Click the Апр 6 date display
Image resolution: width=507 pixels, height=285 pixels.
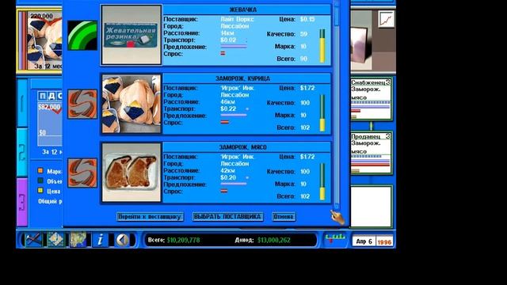(x=364, y=241)
